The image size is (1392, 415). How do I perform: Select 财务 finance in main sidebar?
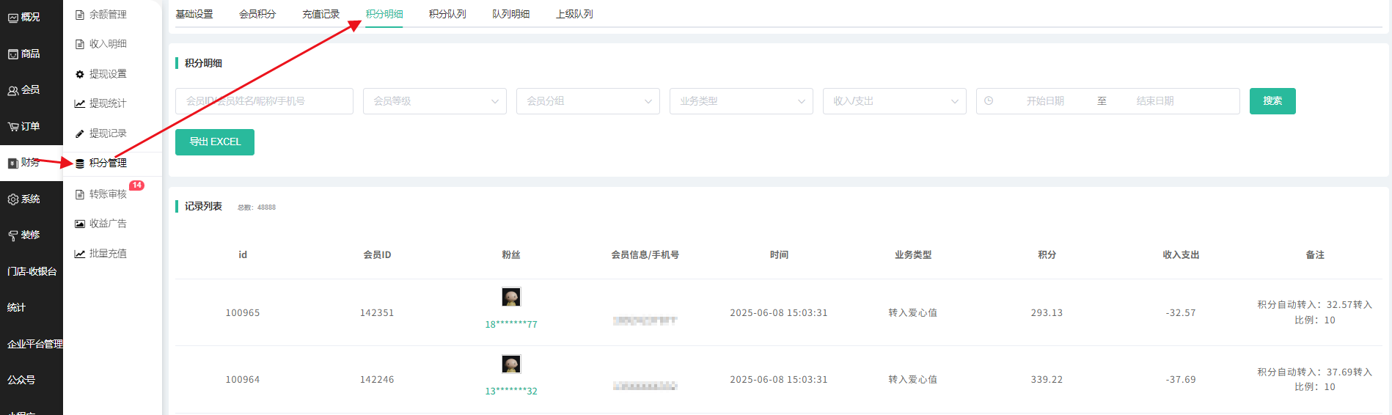(31, 162)
